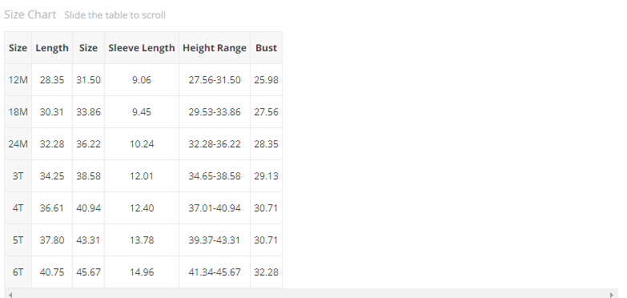Select the Sleeve Length column header
Viewport: 627px width, 298px height.
click(x=142, y=48)
